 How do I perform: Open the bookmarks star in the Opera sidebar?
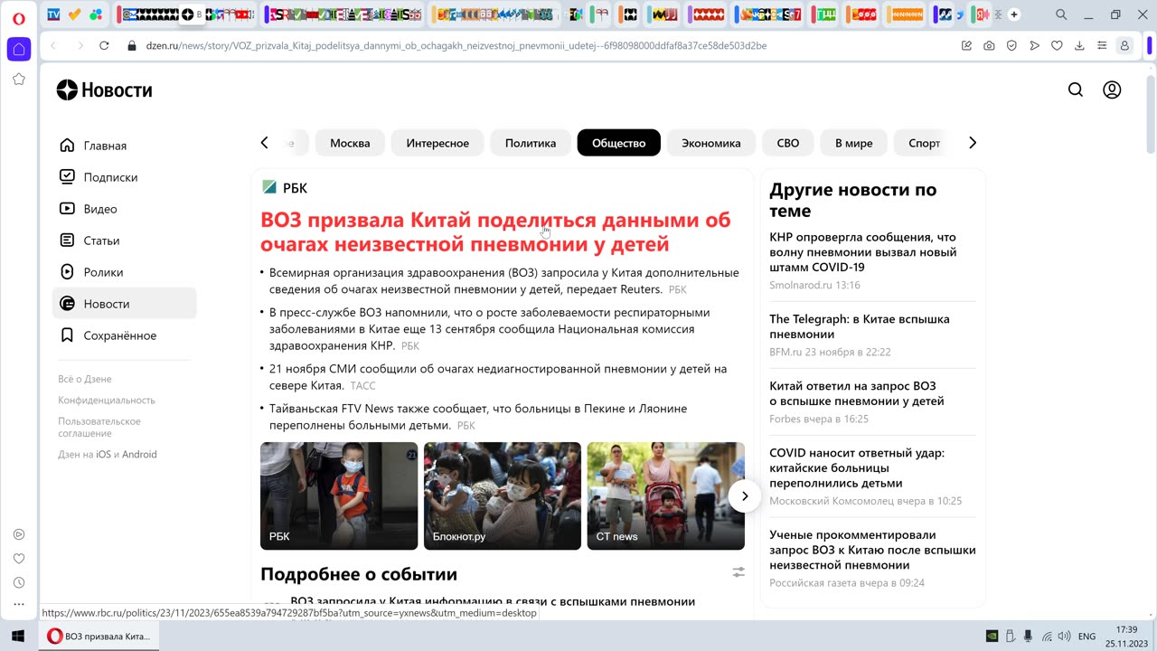pos(19,80)
